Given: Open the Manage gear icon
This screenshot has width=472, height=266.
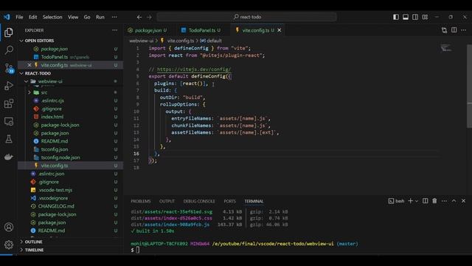Looking at the screenshot, I should (9, 245).
